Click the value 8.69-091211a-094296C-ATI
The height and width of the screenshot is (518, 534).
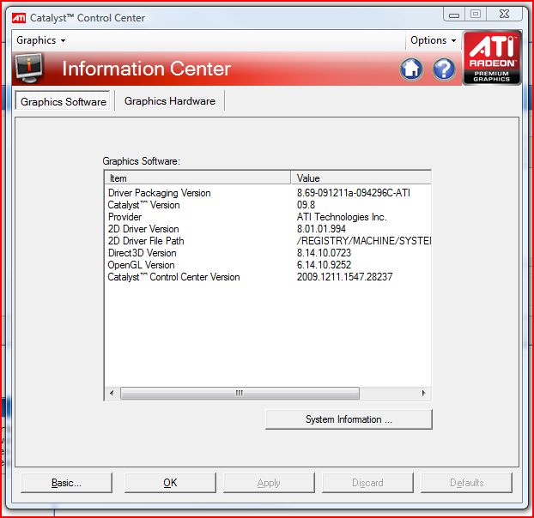pyautogui.click(x=353, y=193)
